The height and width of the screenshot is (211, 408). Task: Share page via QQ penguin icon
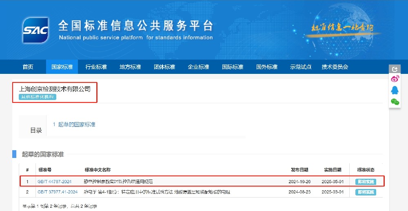395,90
